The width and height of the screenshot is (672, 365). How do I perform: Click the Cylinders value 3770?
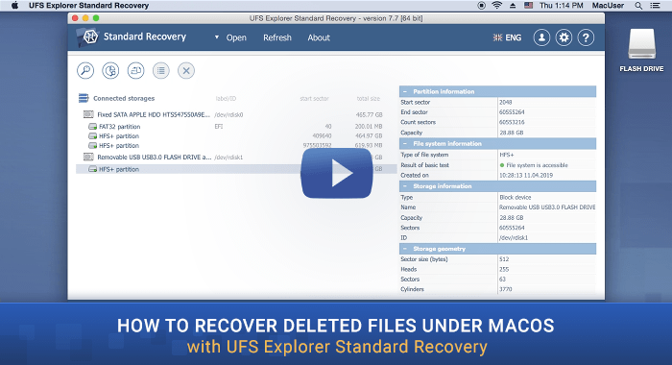[x=506, y=289]
